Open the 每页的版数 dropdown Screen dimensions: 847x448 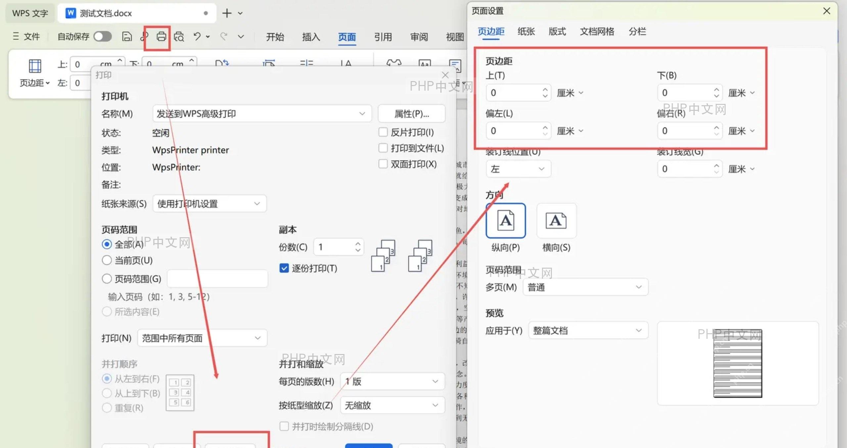pyautogui.click(x=392, y=381)
